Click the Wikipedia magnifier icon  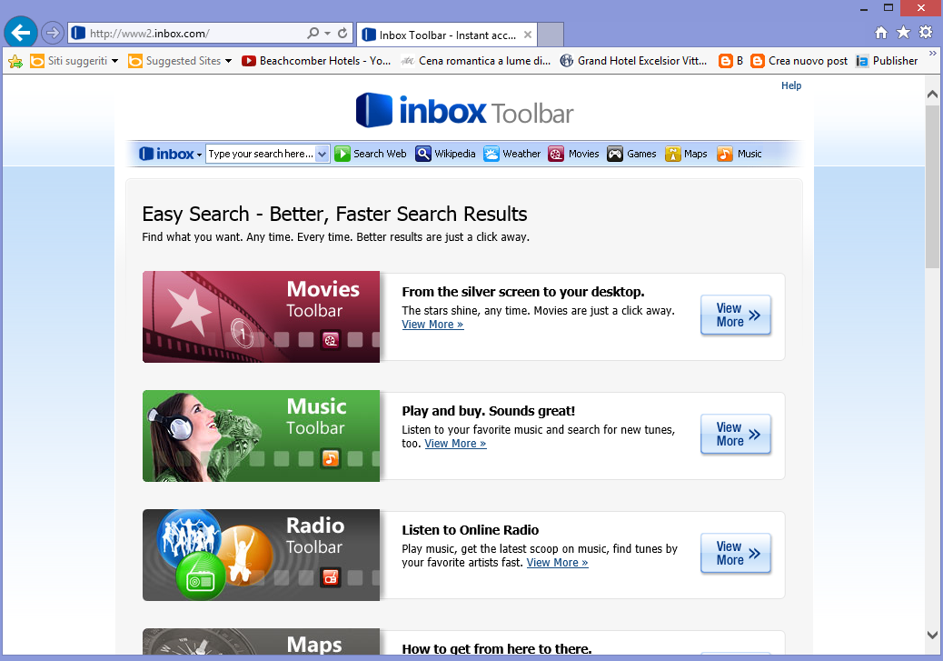(423, 155)
